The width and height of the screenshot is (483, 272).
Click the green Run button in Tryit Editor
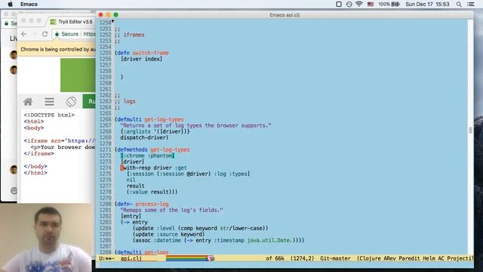pos(89,101)
